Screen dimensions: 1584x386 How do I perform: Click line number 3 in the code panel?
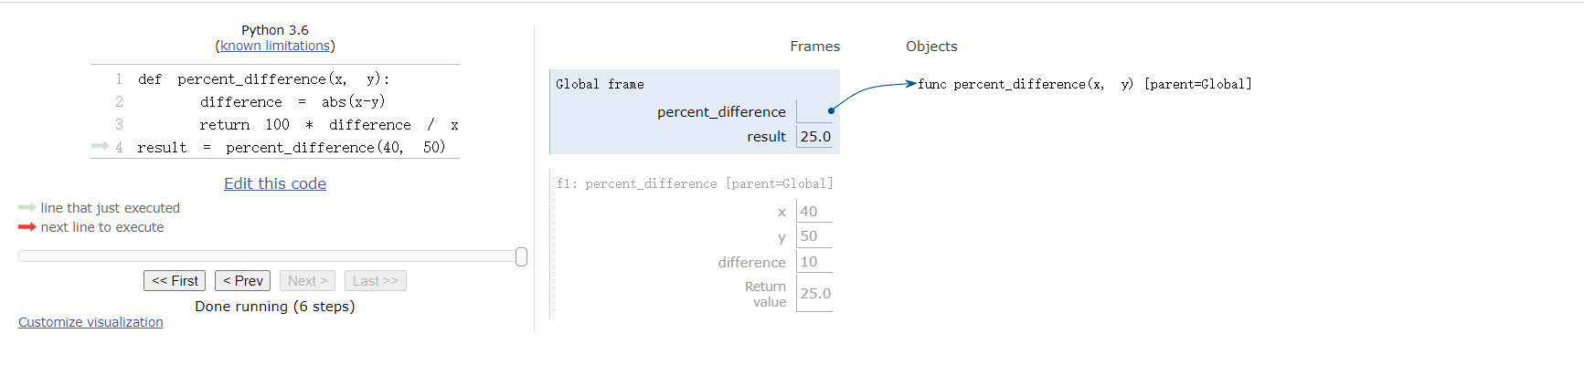[x=119, y=124]
